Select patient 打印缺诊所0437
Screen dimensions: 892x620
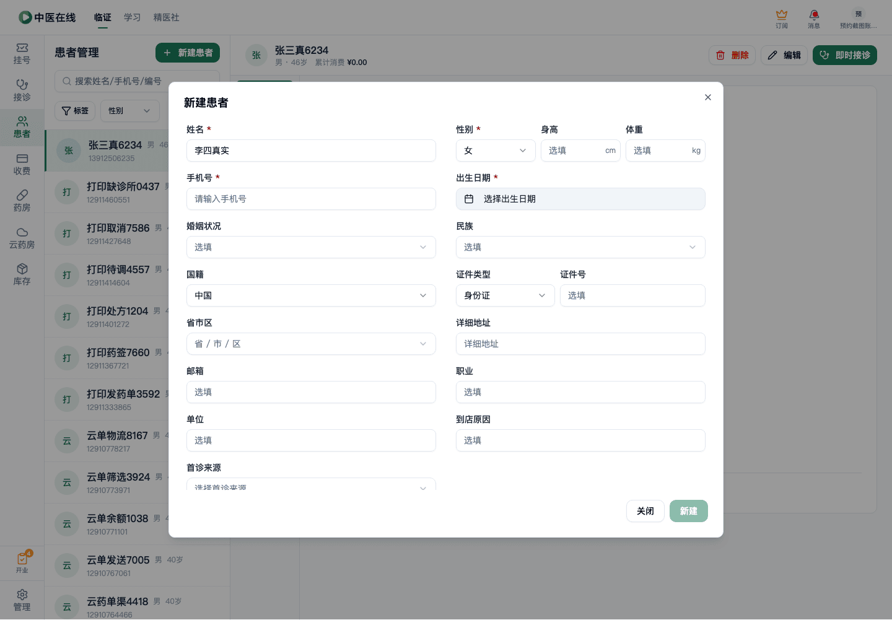pos(107,192)
